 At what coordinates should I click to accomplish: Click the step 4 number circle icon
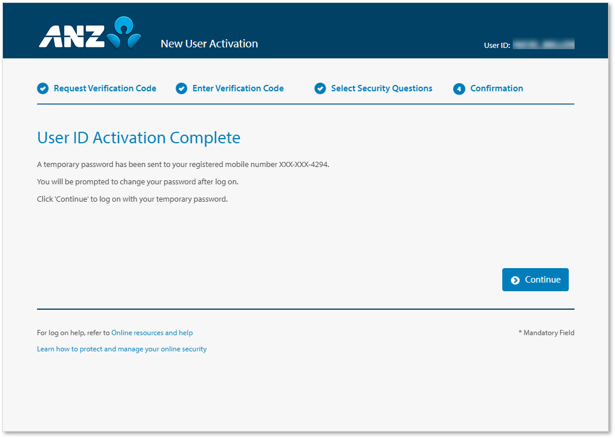coord(459,88)
